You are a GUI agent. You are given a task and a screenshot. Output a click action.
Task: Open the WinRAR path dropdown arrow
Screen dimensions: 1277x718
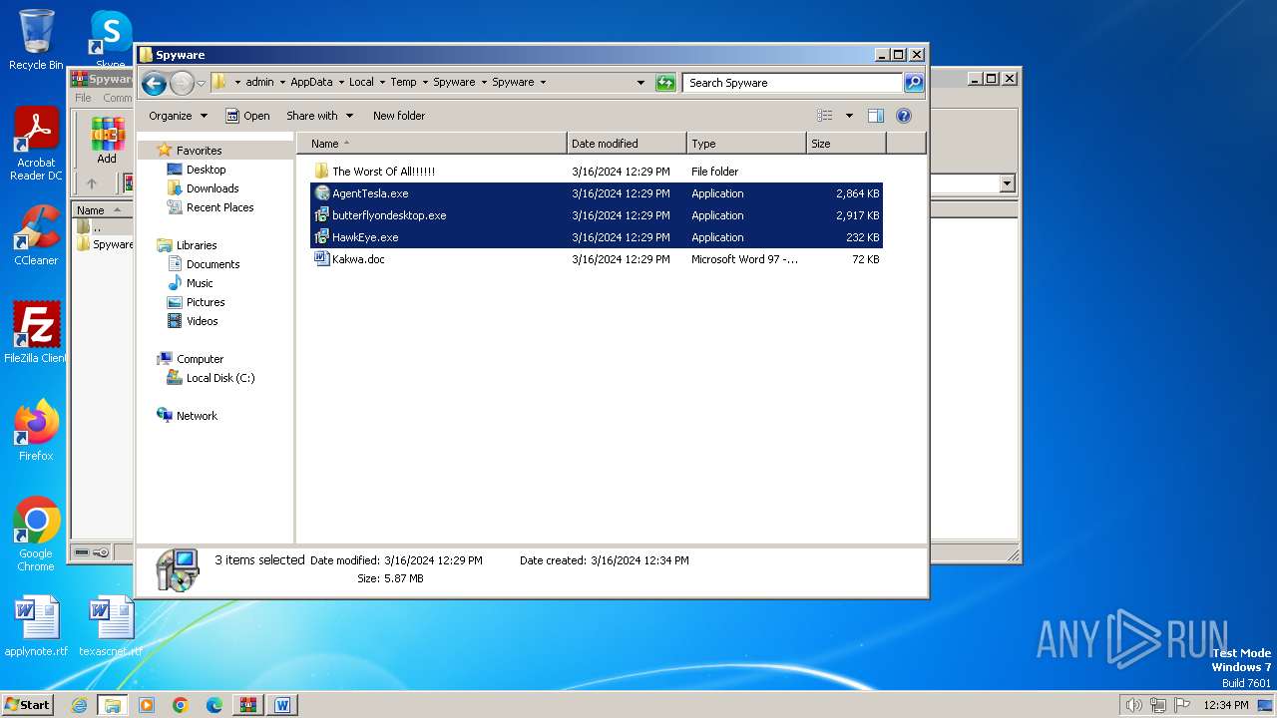pyautogui.click(x=1007, y=183)
